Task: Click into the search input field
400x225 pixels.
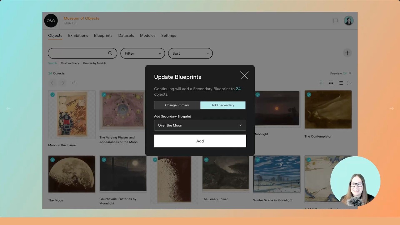Action: click(x=82, y=53)
